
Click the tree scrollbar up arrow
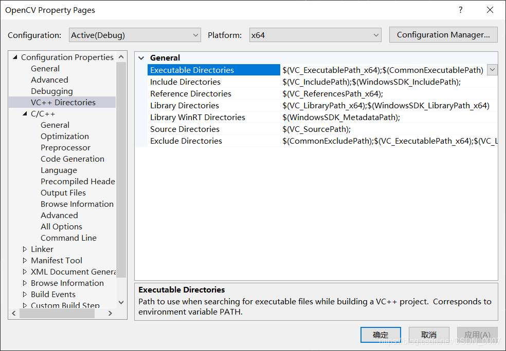(x=121, y=57)
